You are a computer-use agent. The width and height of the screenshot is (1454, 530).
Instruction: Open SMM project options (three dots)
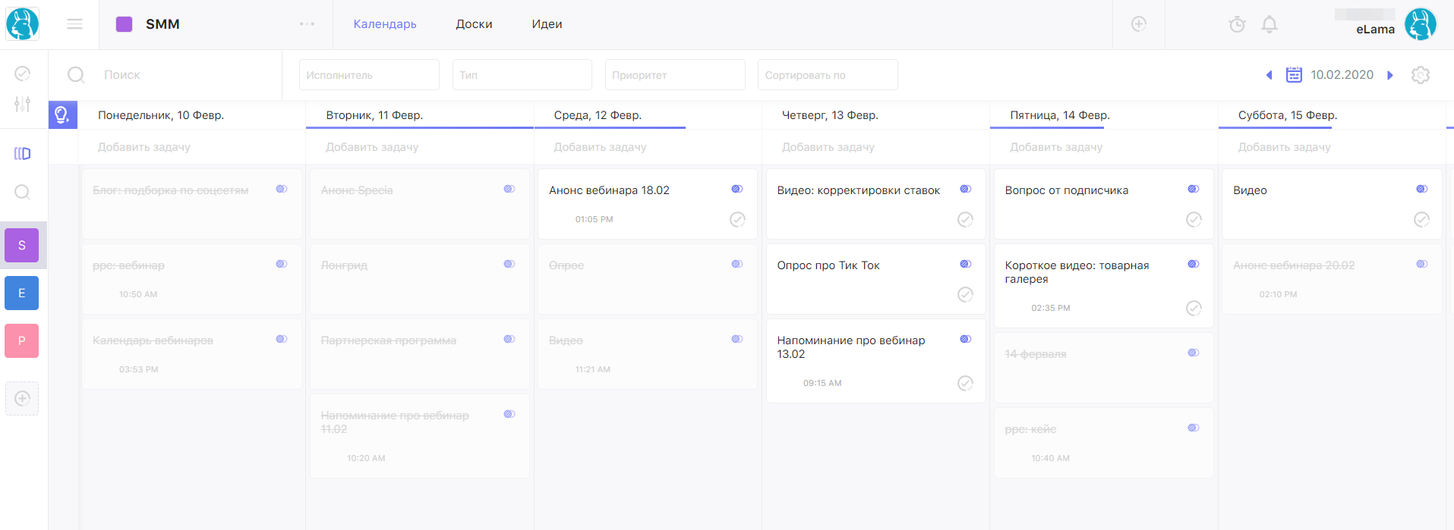(x=307, y=24)
